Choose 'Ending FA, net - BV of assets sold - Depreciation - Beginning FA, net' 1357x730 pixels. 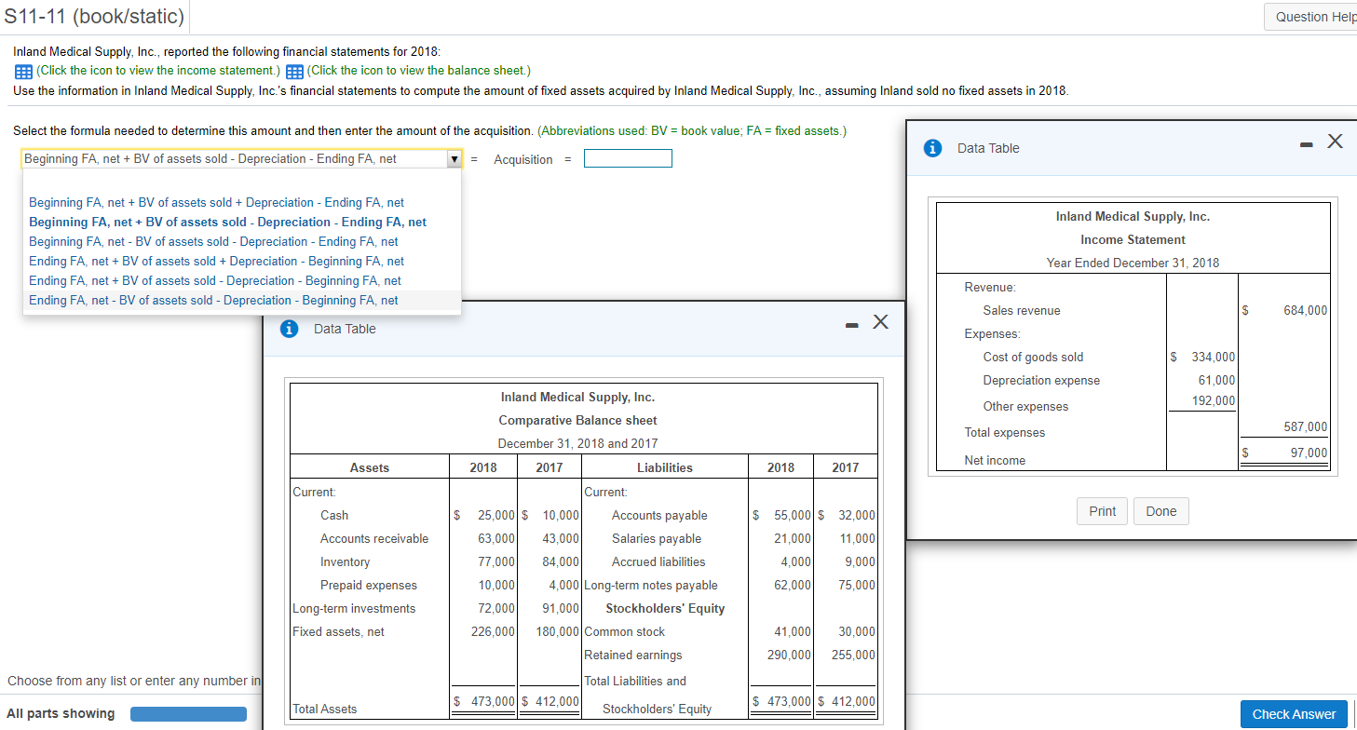(214, 300)
